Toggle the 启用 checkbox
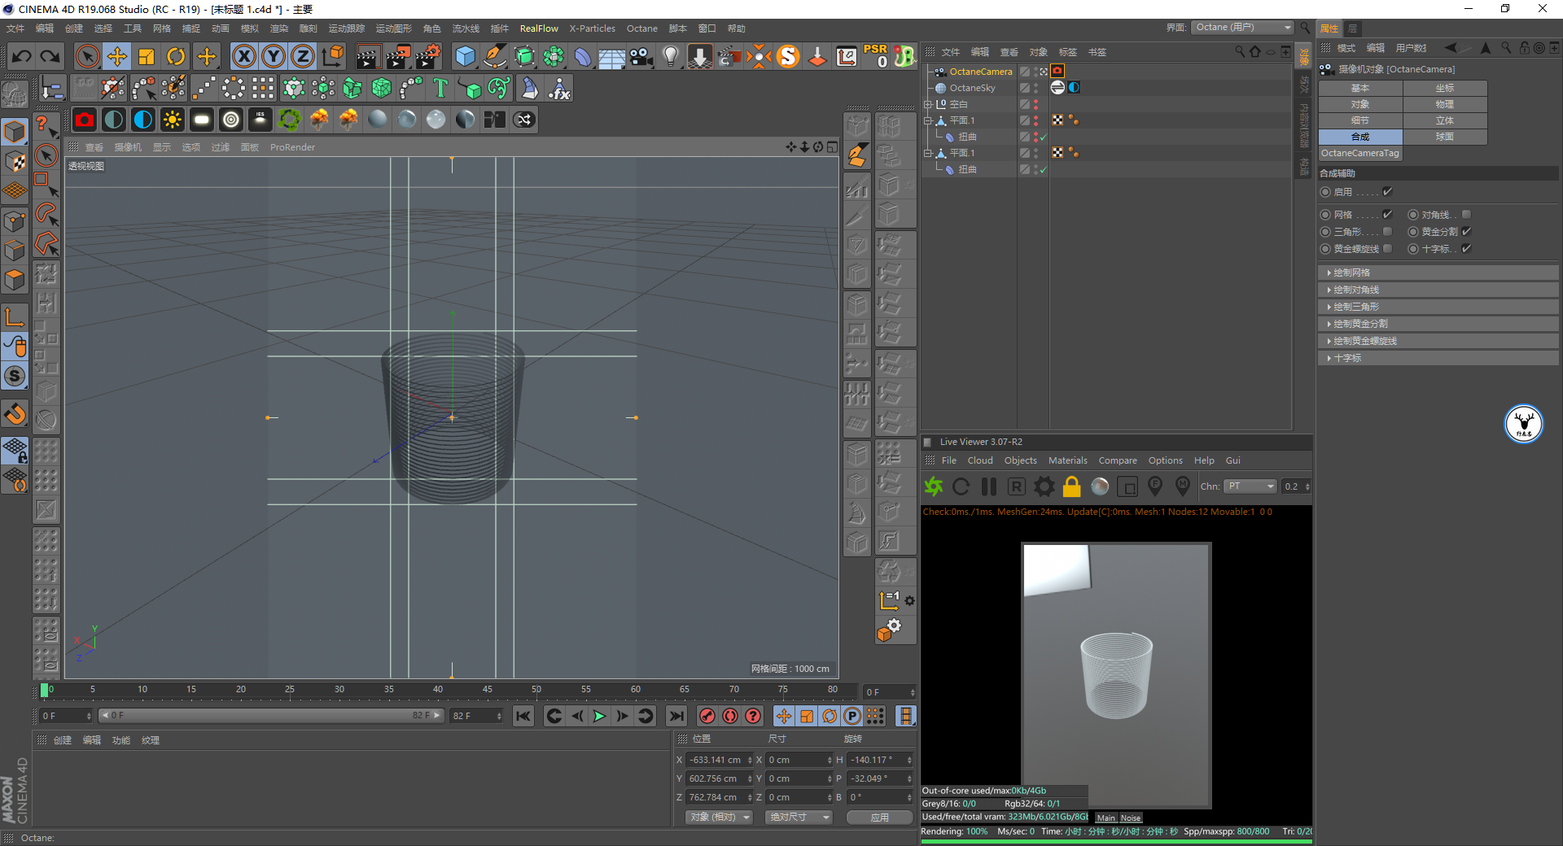 coord(1387,192)
